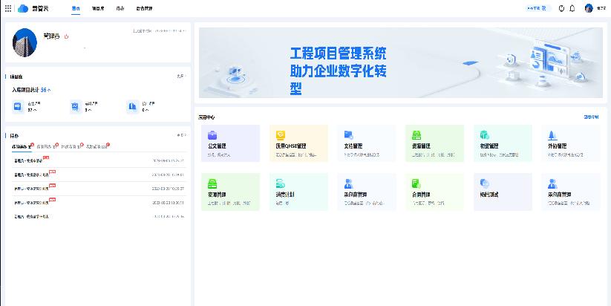Click the 工程项目管理系统 banner image
Image resolution: width=611 pixels, height=306 pixels.
401,63
